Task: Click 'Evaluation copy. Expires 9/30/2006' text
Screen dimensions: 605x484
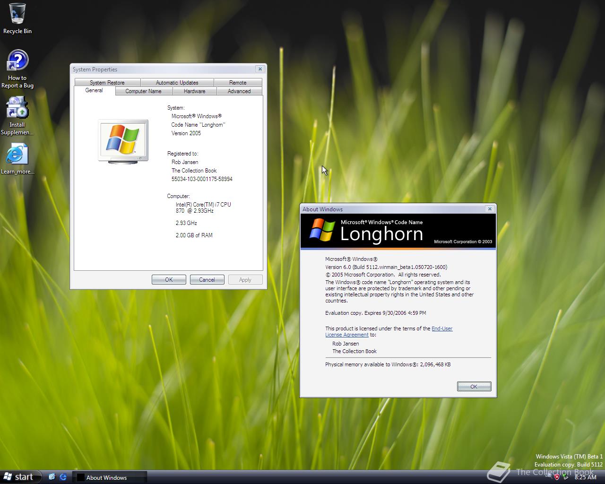Action: (x=376, y=313)
